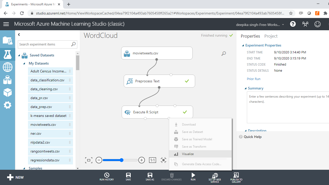
Task: Click the zoom out minus button
Action: (99, 160)
